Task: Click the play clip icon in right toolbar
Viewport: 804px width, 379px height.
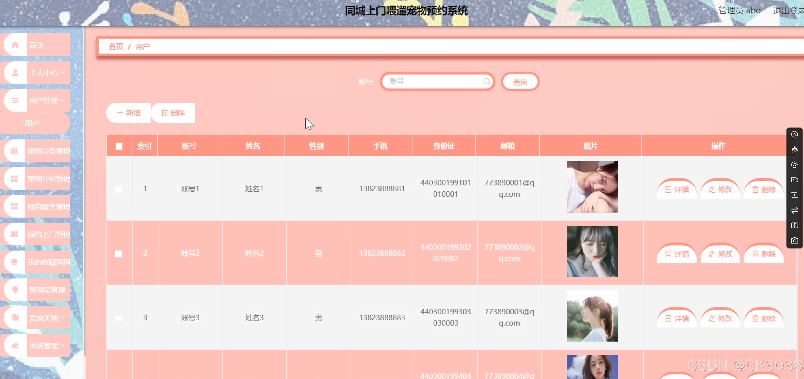Action: [x=794, y=195]
